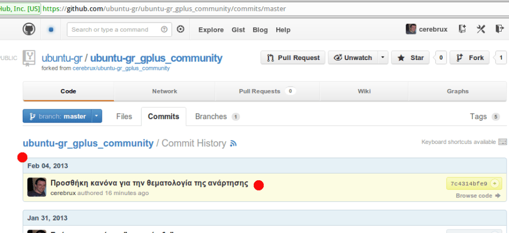The width and height of the screenshot is (509, 233).
Task: View the stargazers count 0
Action: coord(440,58)
